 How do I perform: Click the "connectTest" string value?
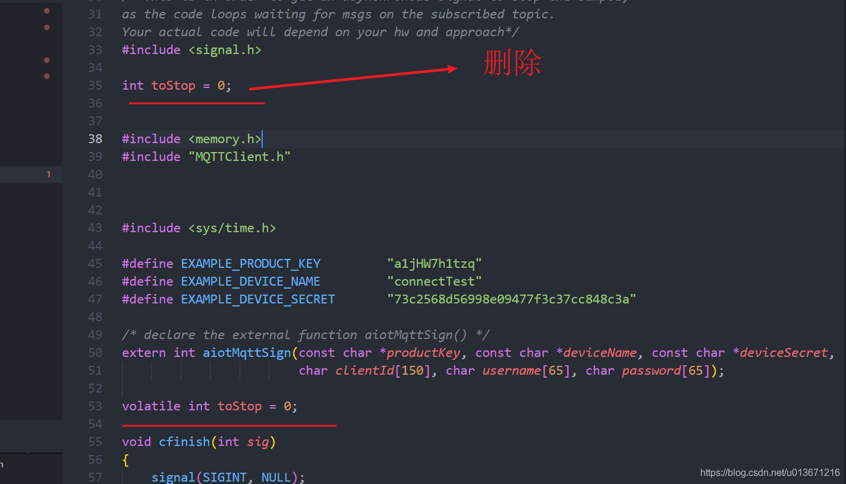(x=434, y=281)
